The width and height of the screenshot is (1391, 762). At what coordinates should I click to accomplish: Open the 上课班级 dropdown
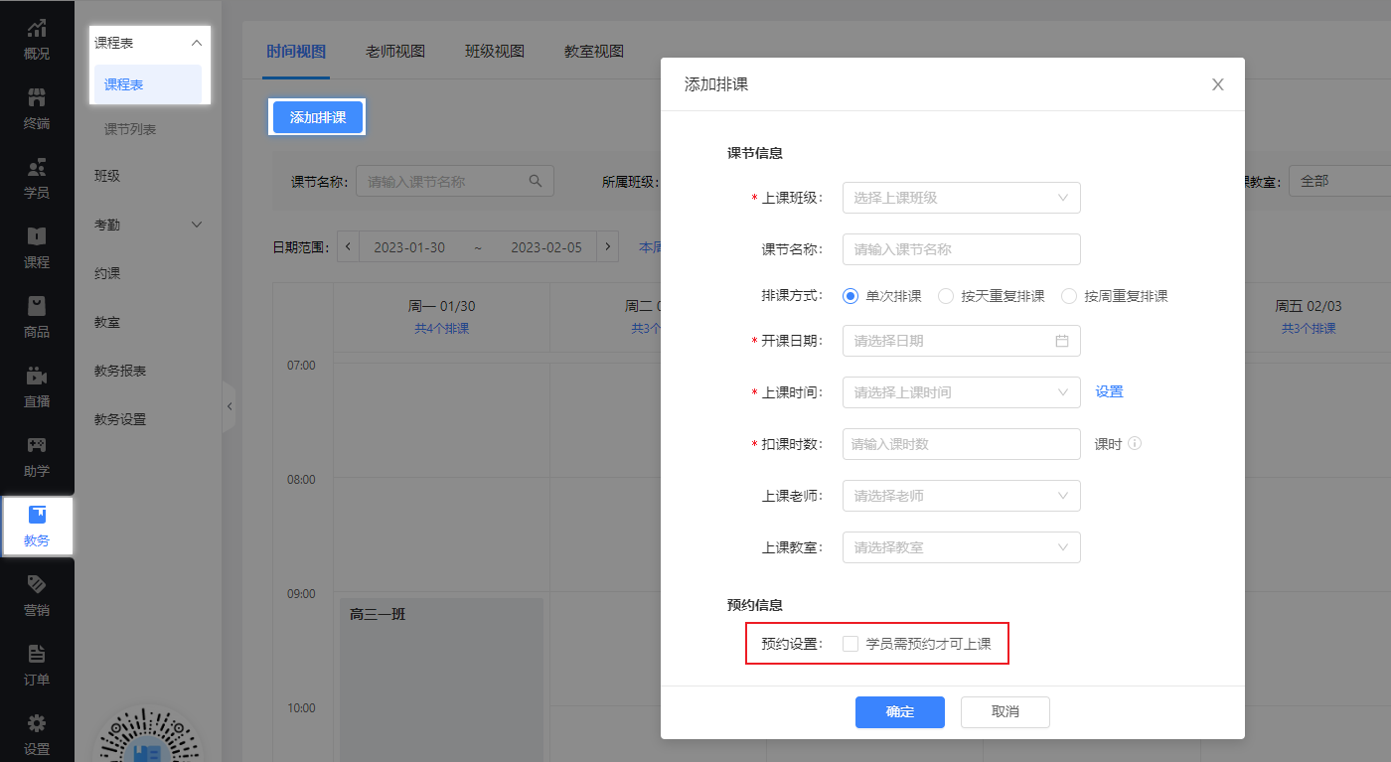click(x=961, y=198)
